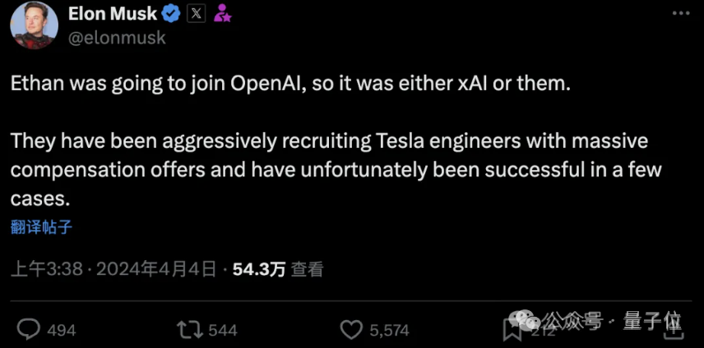Open Elon Musk's profile picture
The width and height of the screenshot is (704, 348).
(x=34, y=25)
